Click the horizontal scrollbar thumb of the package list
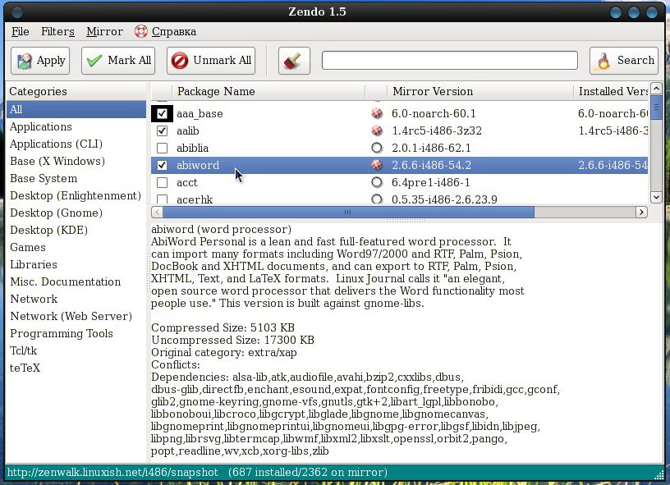Viewport: 670px width, 485px height. click(348, 213)
